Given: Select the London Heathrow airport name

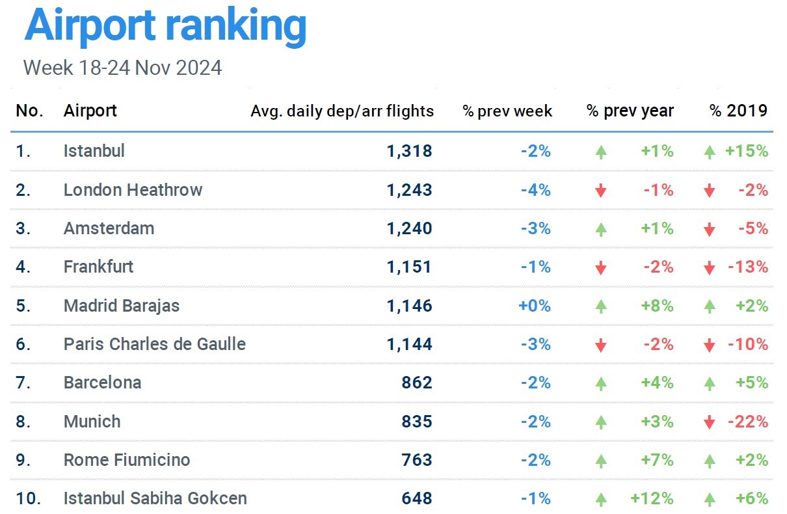Looking at the screenshot, I should coord(133,190).
